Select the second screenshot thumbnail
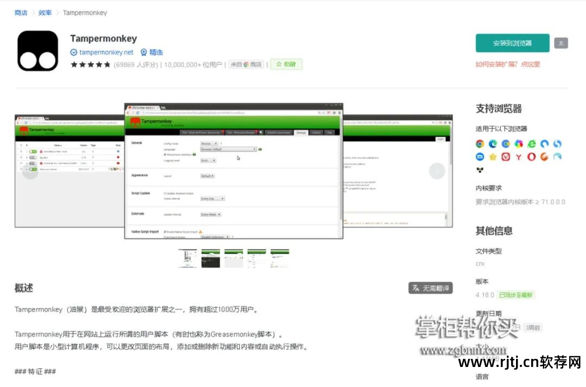 point(211,258)
